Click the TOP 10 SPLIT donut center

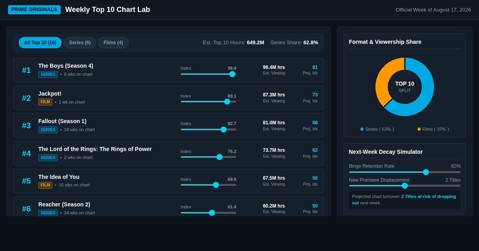[x=405, y=87]
